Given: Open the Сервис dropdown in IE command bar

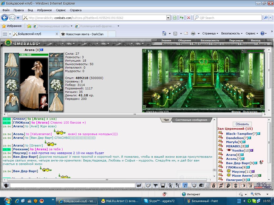Looking at the screenshot, I should pyautogui.click(x=252, y=33).
